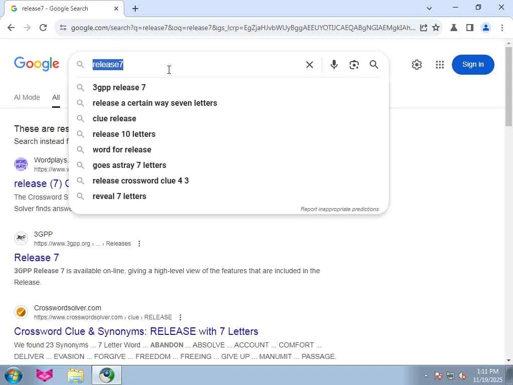Open a new browser tab

pyautogui.click(x=135, y=9)
